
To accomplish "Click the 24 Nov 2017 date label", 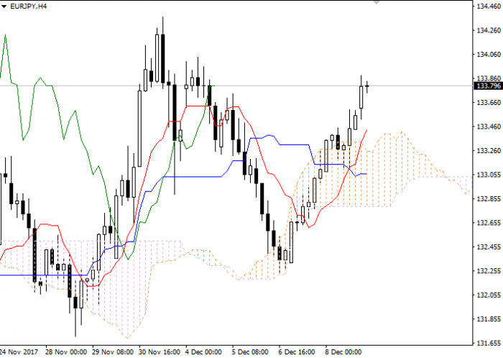I will [x=19, y=352].
